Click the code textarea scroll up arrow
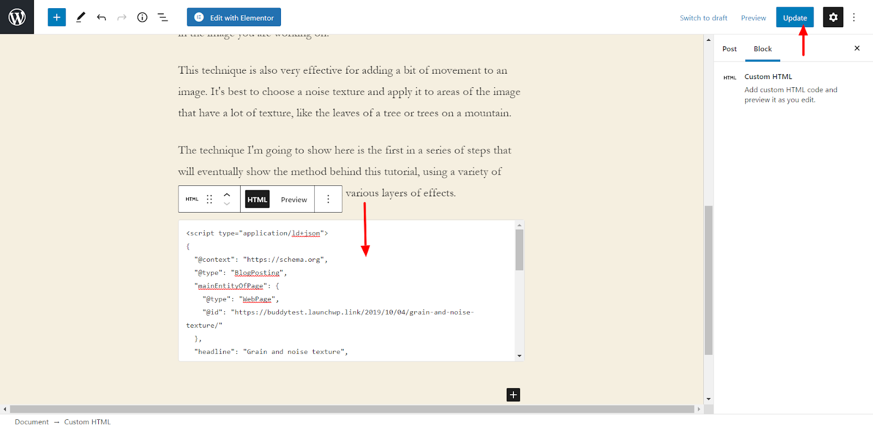Image resolution: width=873 pixels, height=428 pixels. pyautogui.click(x=519, y=225)
